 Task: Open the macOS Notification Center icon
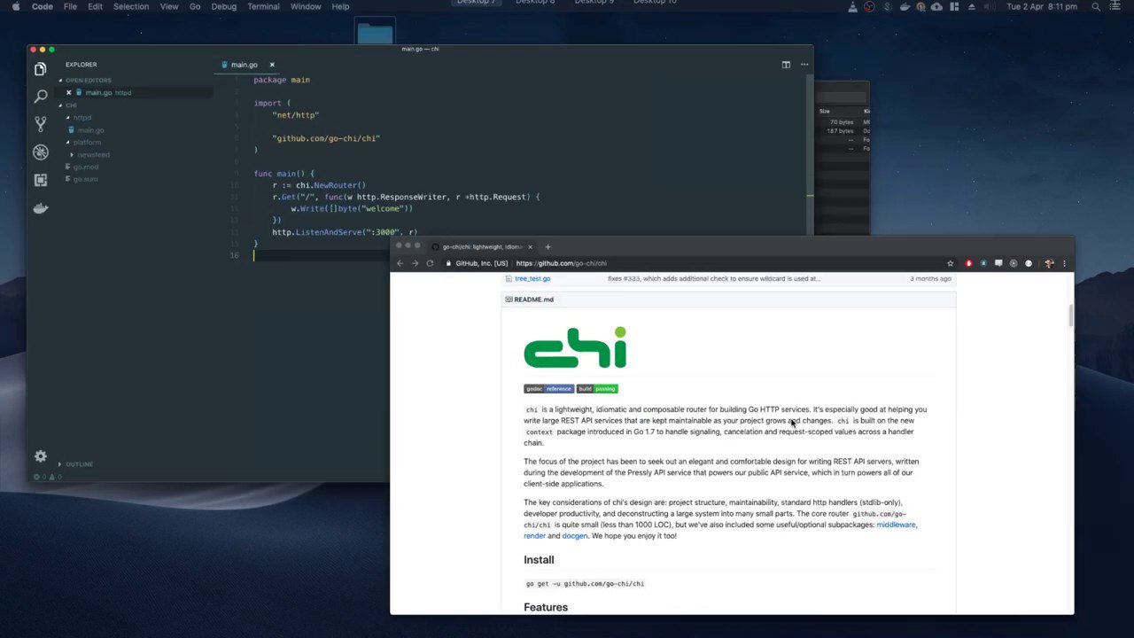[1117, 6]
